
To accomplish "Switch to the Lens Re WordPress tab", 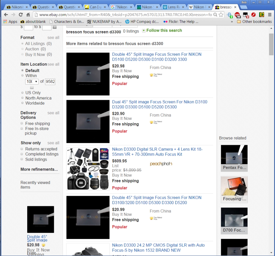I will [x=173, y=7].
